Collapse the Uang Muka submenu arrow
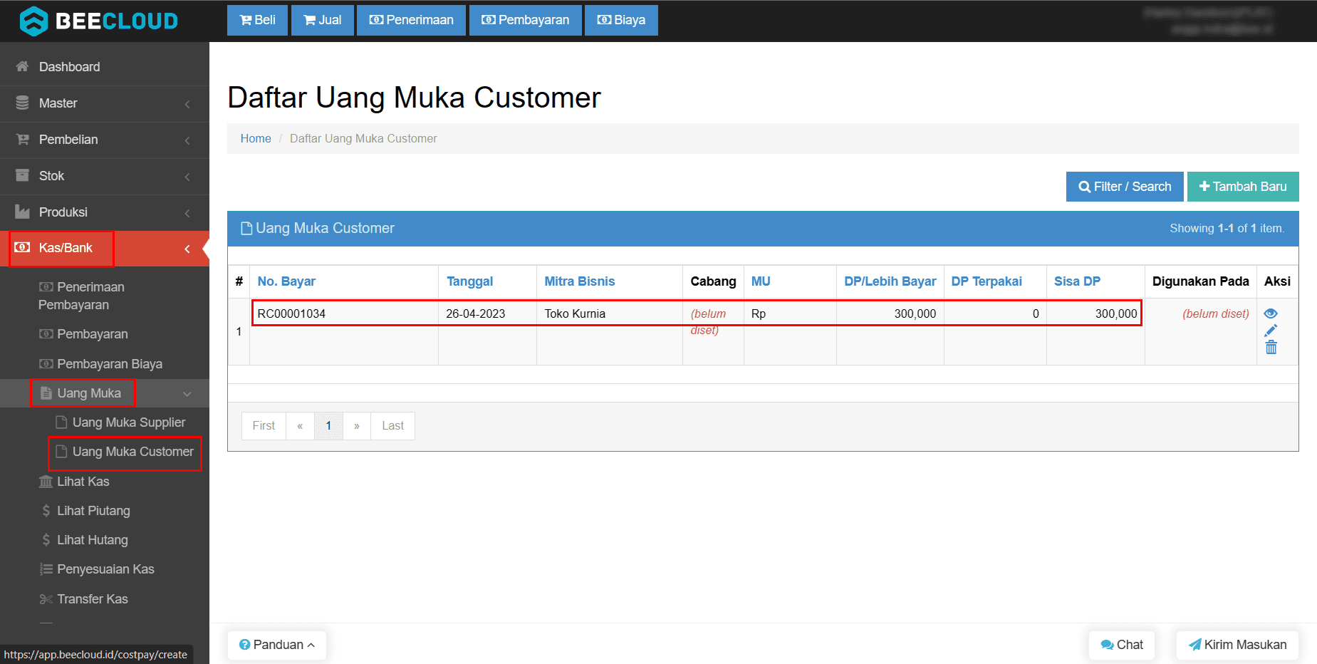 (187, 394)
